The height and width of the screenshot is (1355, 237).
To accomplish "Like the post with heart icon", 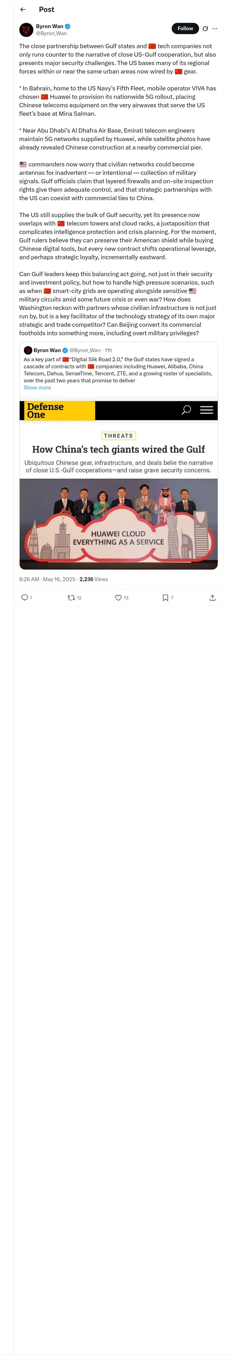I will coord(118,598).
